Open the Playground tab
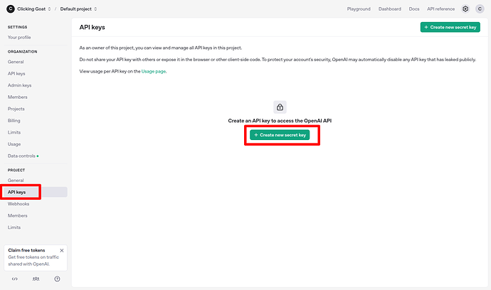 359,9
